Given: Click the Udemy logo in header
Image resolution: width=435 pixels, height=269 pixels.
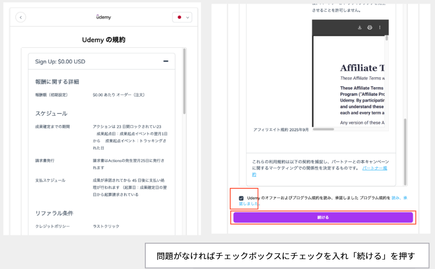Looking at the screenshot, I should (x=103, y=17).
